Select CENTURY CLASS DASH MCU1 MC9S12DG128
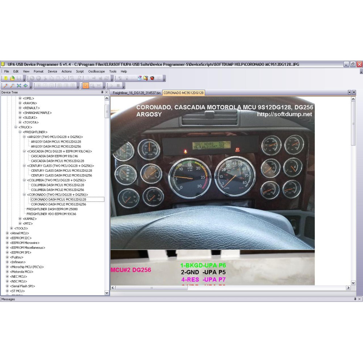 [x=61, y=170]
